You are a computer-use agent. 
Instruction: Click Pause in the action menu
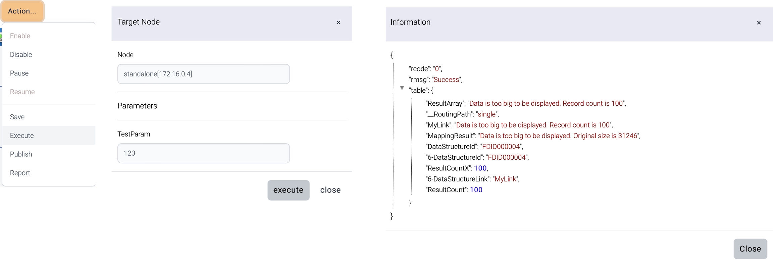coord(19,73)
